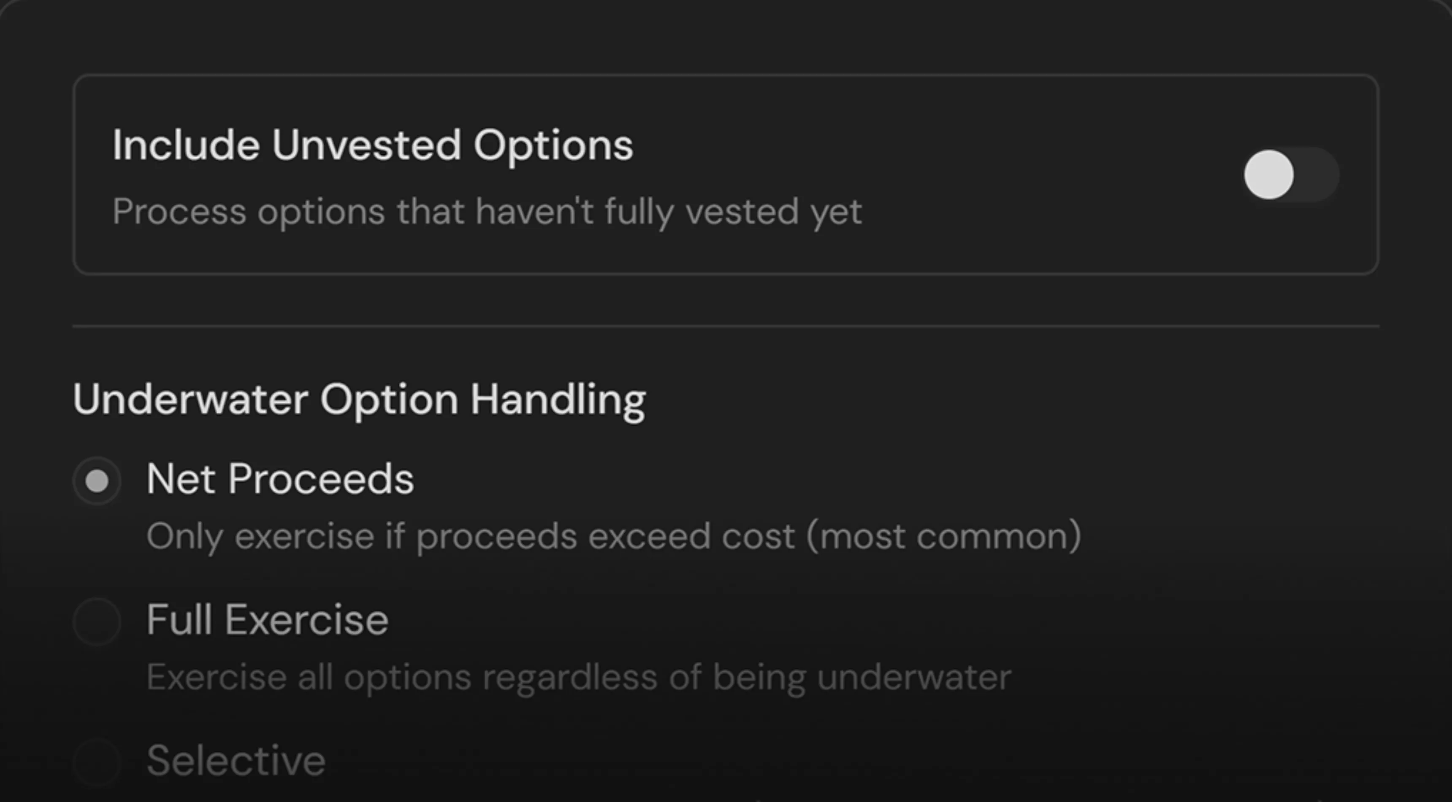This screenshot has height=802, width=1452.
Task: Click the Underwater Option Handling heading
Action: coord(359,399)
